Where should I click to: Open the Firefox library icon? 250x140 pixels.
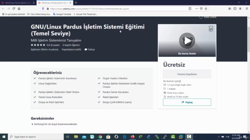coord(230,9)
